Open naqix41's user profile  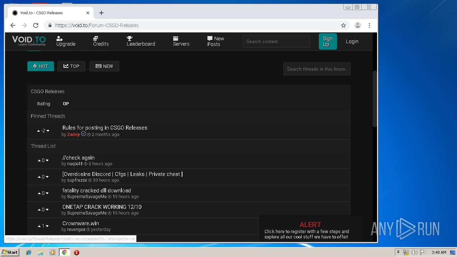point(75,164)
